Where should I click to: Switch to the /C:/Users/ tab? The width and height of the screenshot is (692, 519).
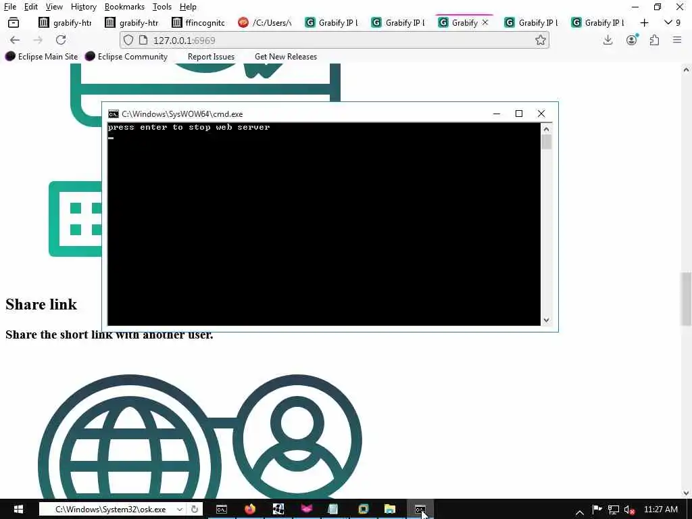265,22
